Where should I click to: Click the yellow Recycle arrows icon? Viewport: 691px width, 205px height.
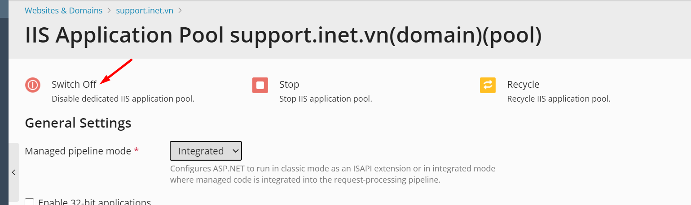click(x=488, y=85)
